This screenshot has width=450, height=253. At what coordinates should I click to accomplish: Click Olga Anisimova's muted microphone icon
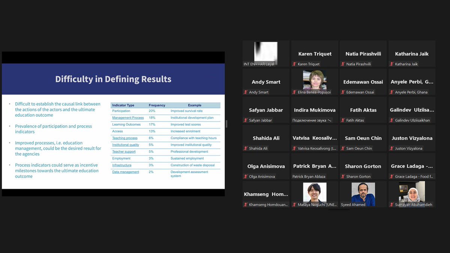(246, 177)
